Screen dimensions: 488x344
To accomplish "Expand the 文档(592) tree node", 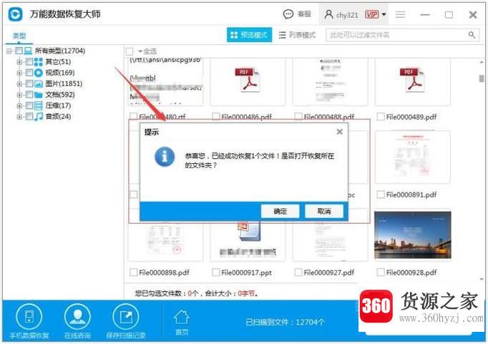I will pos(19,94).
